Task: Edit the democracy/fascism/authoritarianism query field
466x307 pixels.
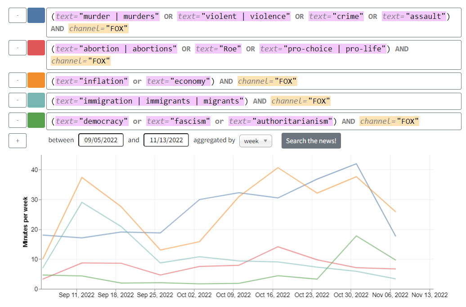Action: [x=254, y=122]
